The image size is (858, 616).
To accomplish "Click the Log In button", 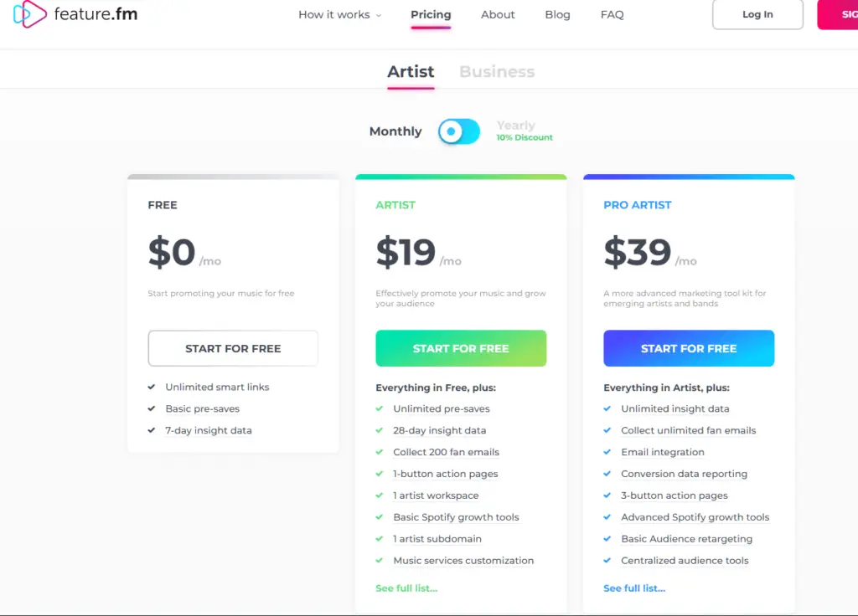I will (x=757, y=14).
